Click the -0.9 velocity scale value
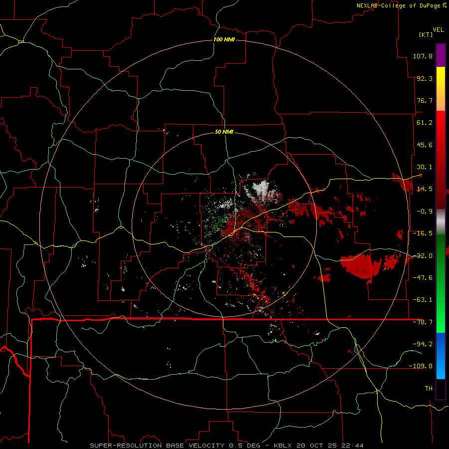This screenshot has width=449, height=449. click(425, 212)
